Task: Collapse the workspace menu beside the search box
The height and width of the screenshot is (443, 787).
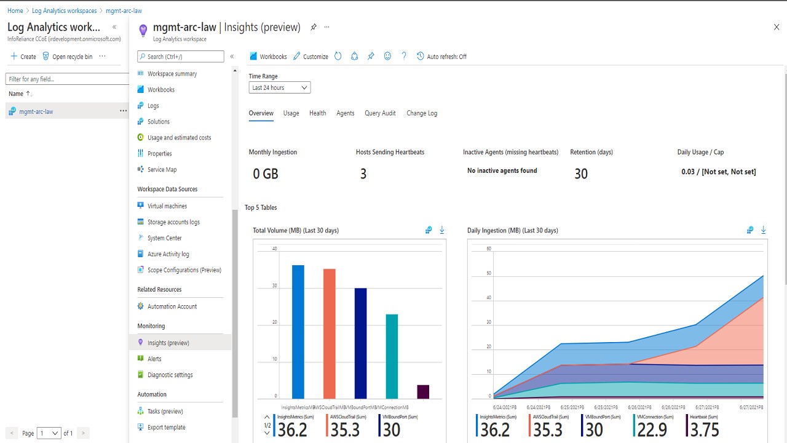Action: click(232, 57)
